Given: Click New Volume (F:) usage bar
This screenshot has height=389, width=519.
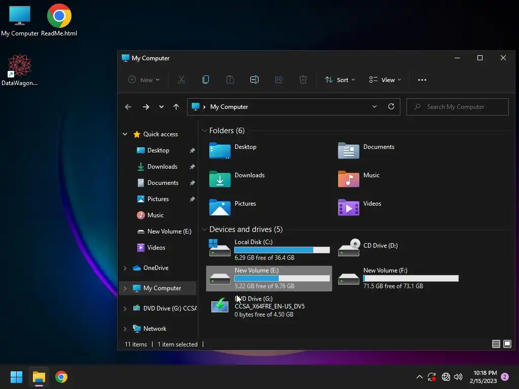Looking at the screenshot, I should point(411,278).
